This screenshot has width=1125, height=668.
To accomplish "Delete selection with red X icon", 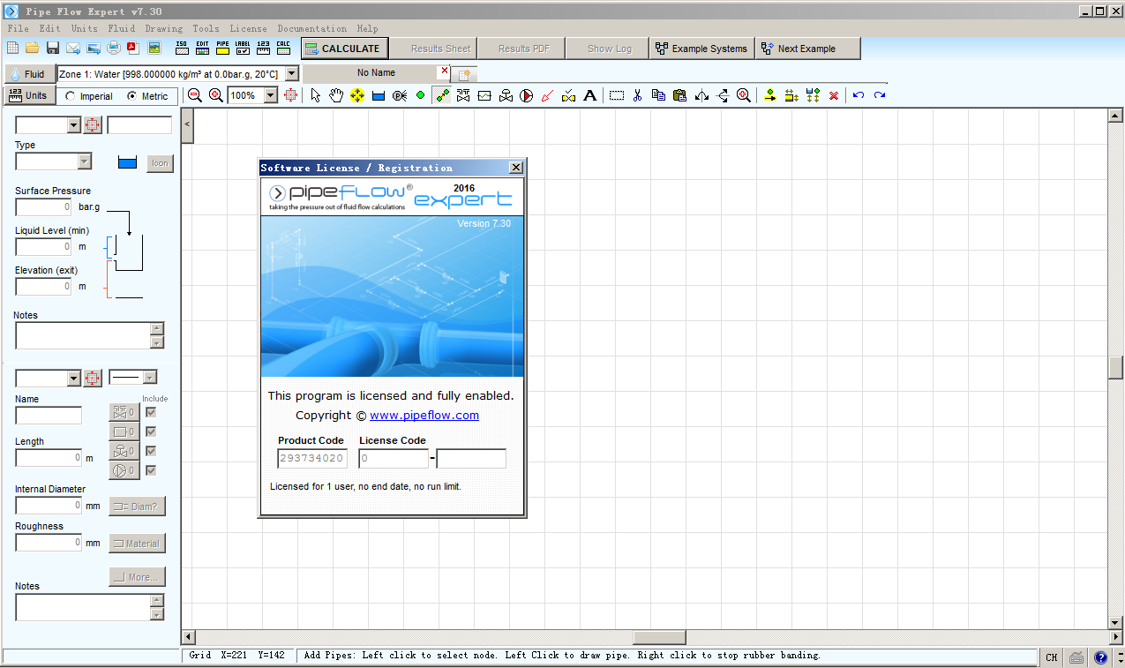I will (x=834, y=95).
